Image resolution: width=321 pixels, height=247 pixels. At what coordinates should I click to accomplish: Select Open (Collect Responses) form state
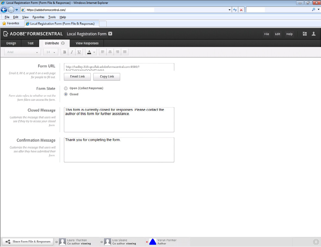tap(66, 88)
